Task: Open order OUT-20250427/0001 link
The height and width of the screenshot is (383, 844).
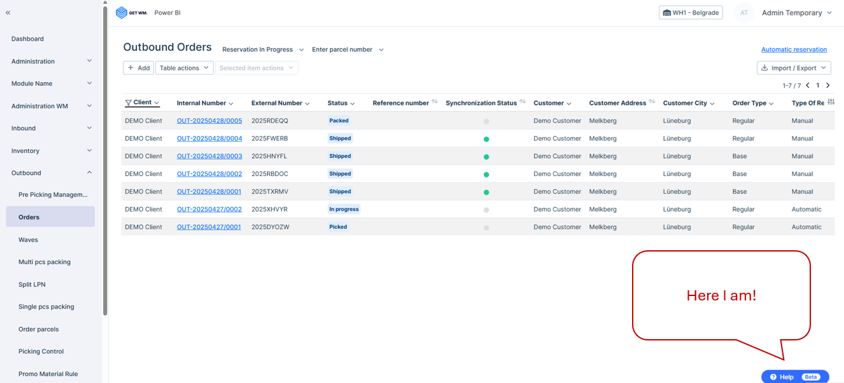Action: pyautogui.click(x=209, y=227)
